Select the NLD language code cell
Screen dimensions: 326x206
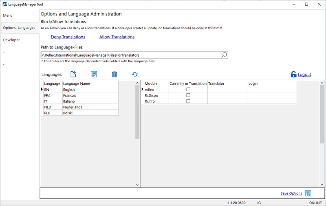click(53, 107)
